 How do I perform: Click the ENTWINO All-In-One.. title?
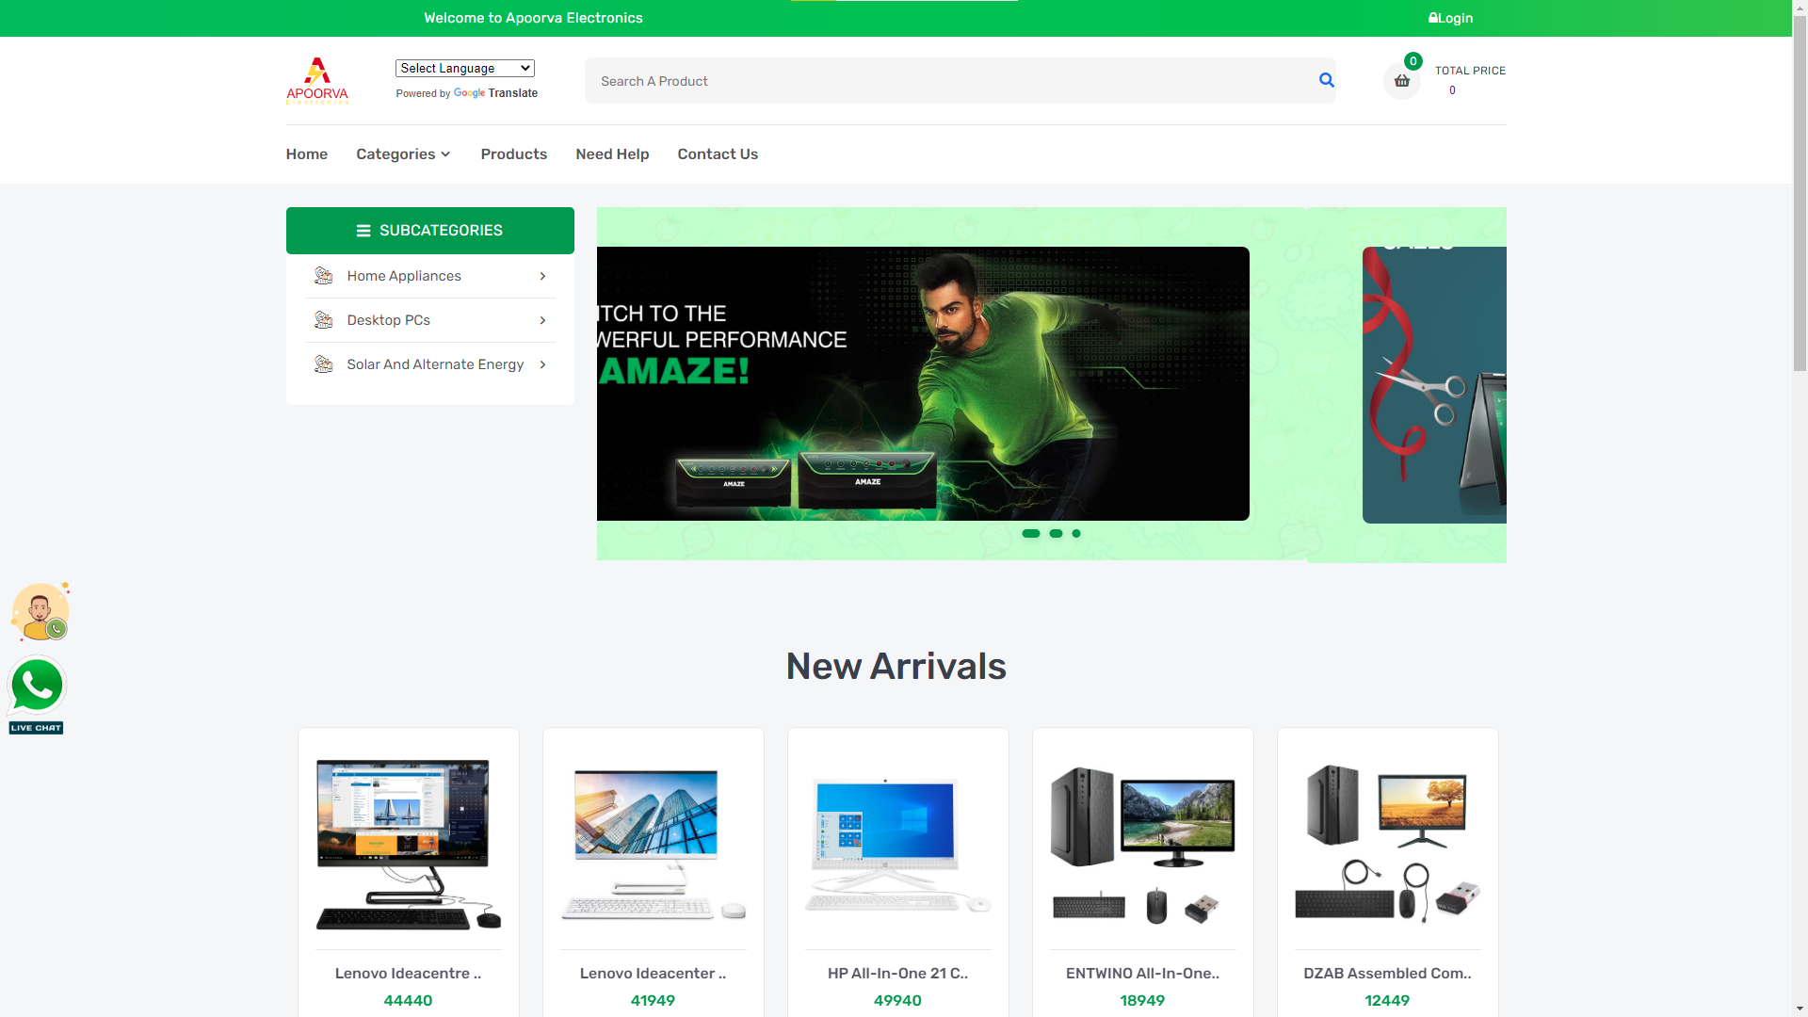1143,974
